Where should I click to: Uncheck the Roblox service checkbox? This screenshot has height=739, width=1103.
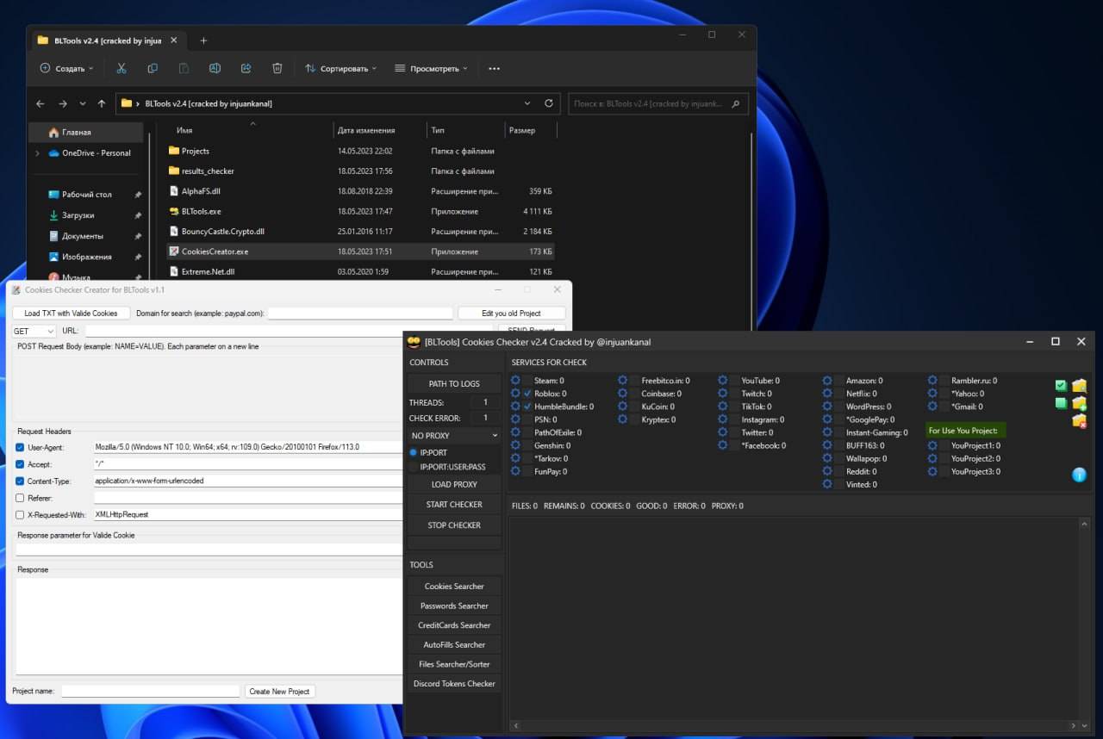point(527,394)
